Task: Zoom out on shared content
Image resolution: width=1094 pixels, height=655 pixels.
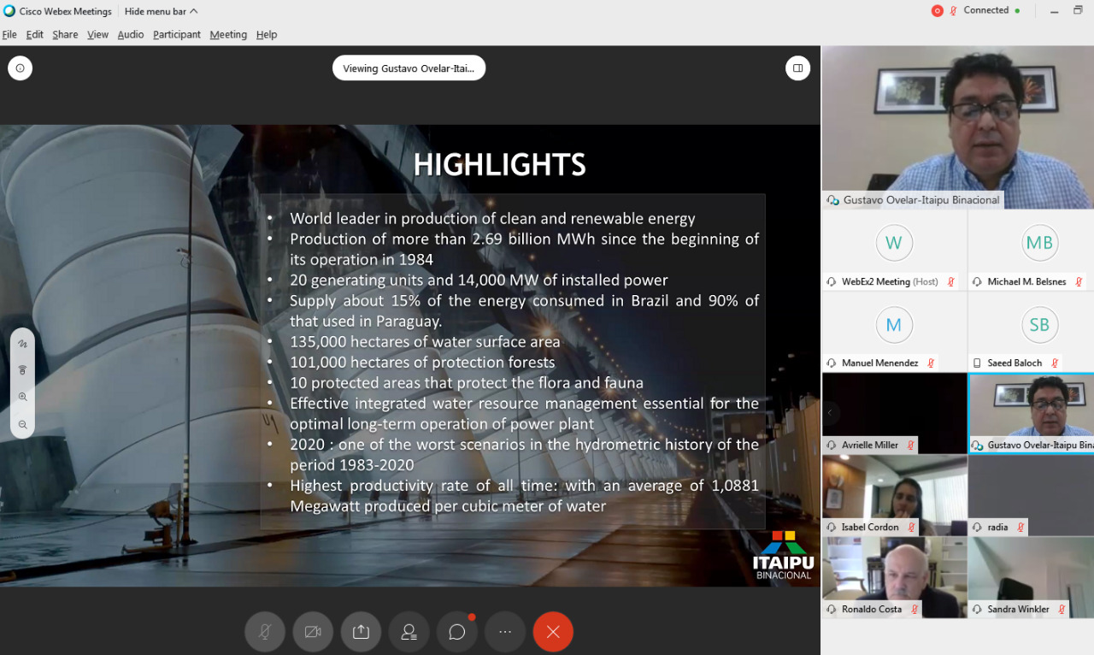Action: click(x=23, y=424)
